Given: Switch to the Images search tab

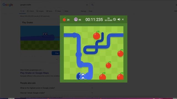Looking at the screenshot, I should click(x=40, y=11).
